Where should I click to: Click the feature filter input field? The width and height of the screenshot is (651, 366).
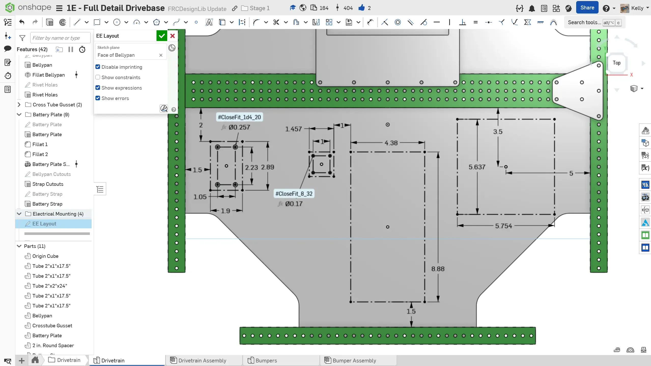click(x=60, y=38)
